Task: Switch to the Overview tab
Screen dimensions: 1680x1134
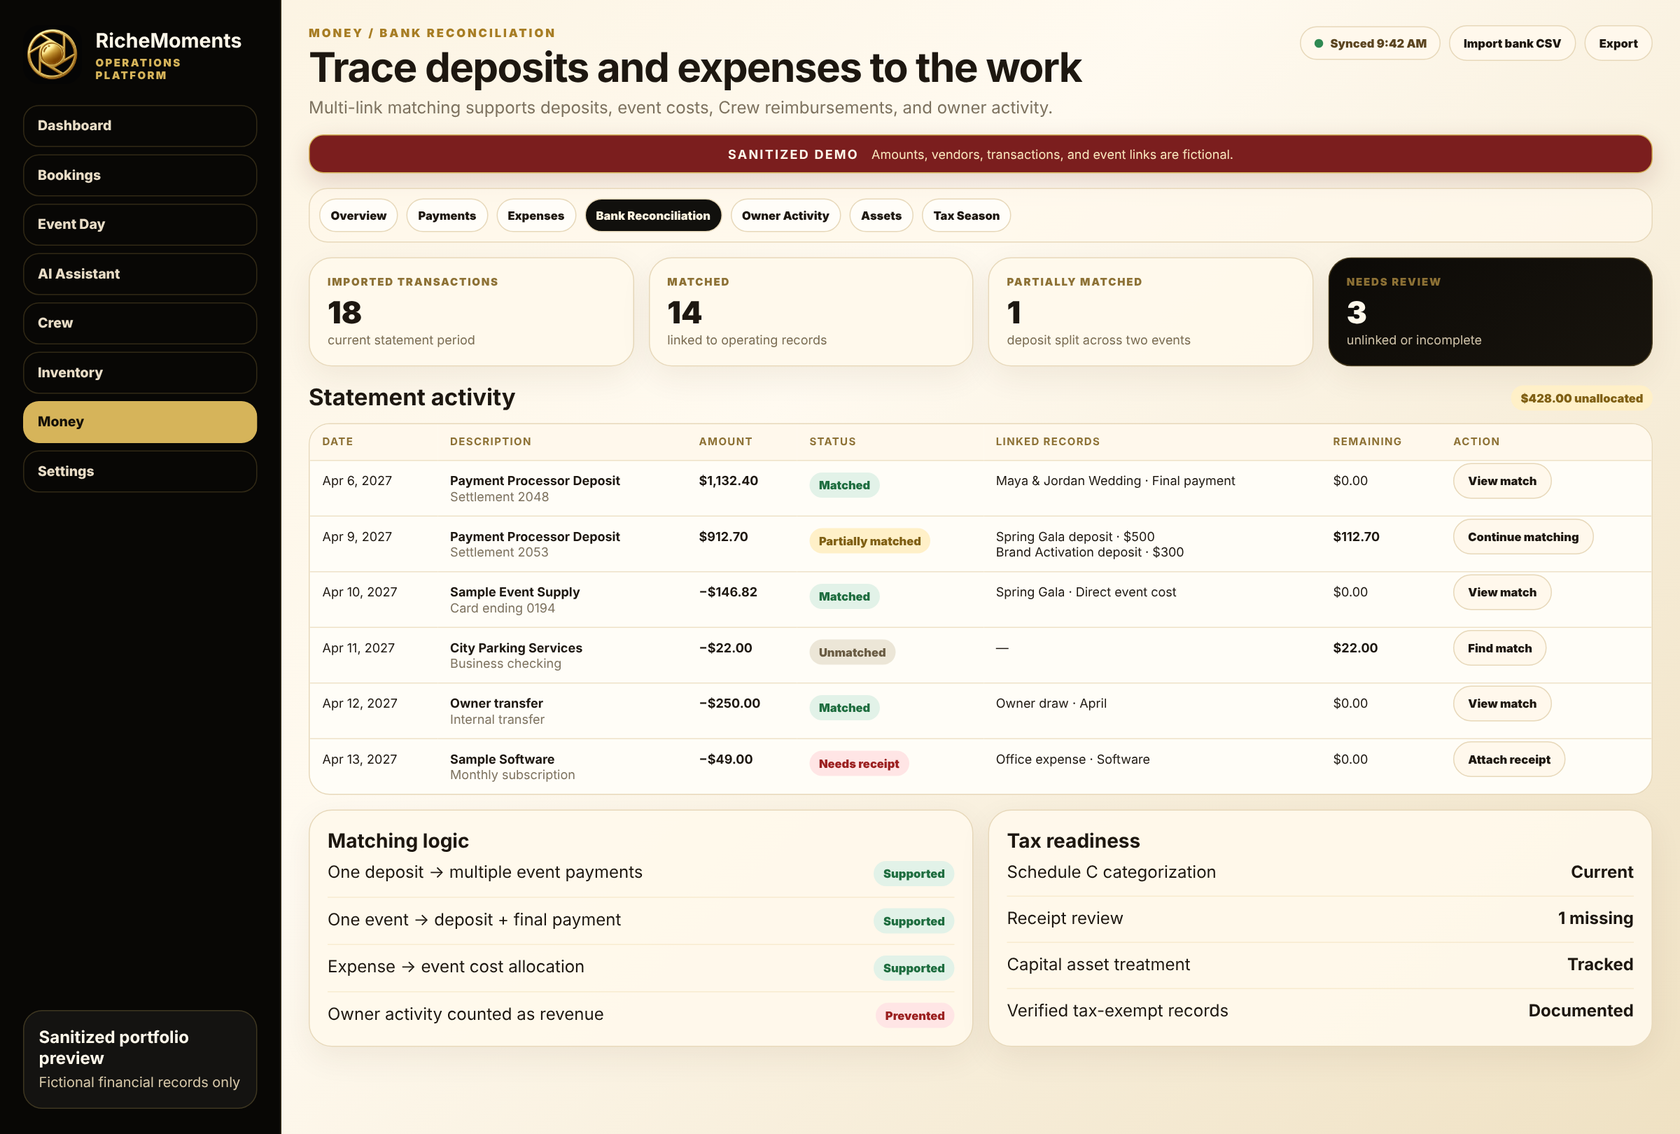Action: point(358,216)
